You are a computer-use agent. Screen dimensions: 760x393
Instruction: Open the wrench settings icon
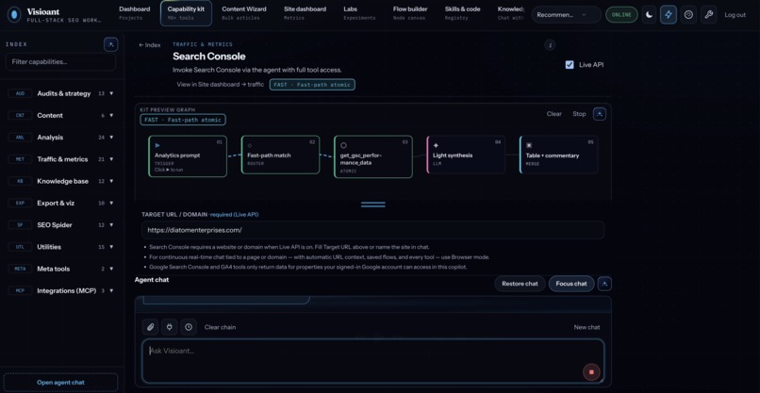709,14
